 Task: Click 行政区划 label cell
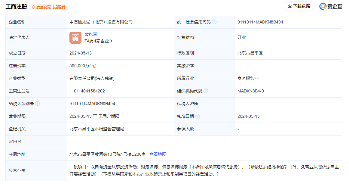(x=204, y=53)
